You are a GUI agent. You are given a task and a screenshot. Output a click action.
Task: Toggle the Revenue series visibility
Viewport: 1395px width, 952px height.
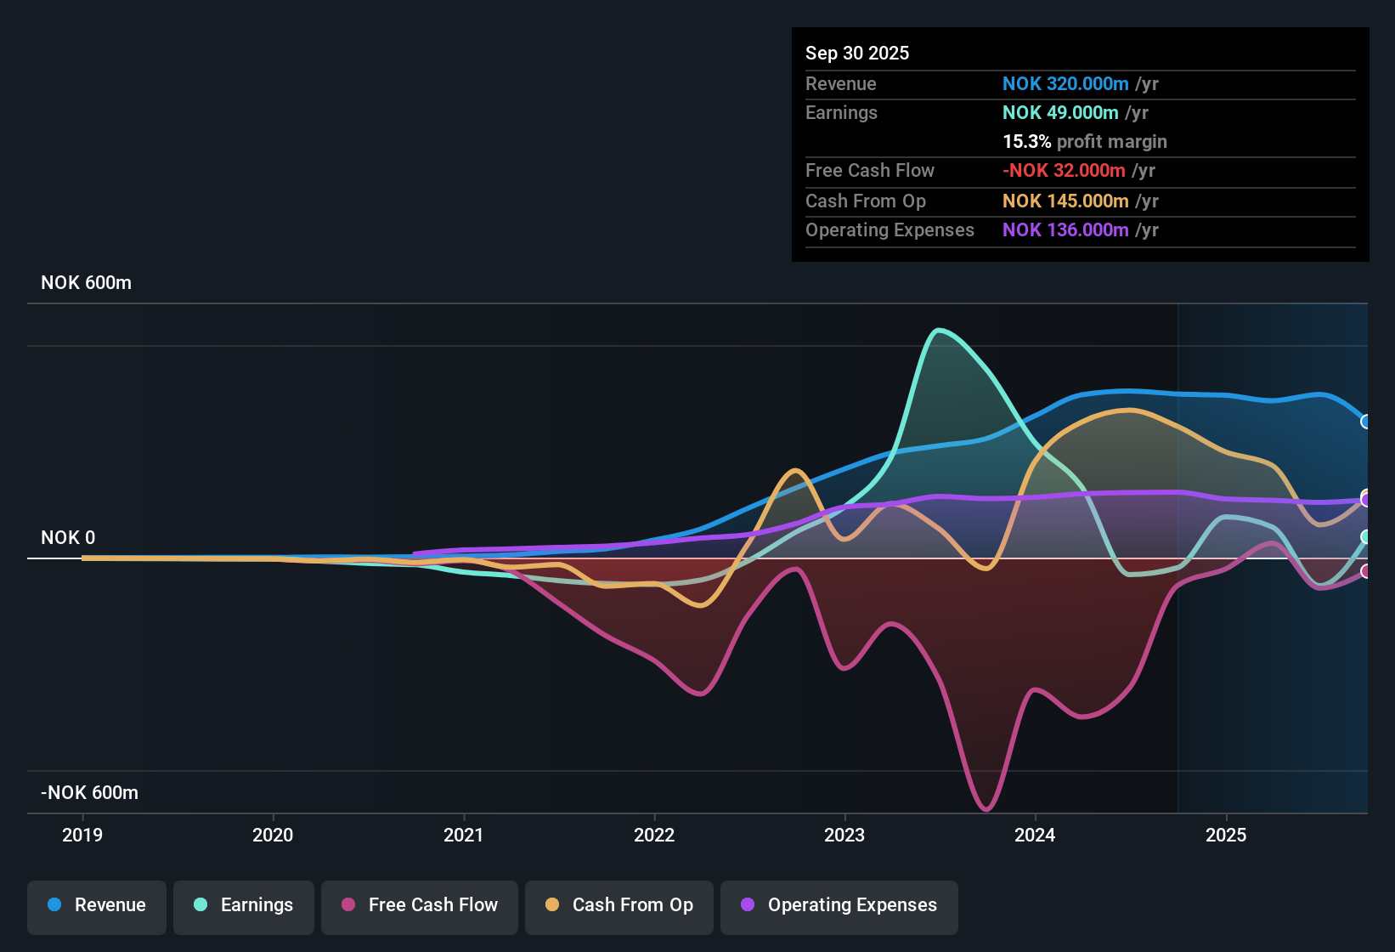(x=96, y=906)
